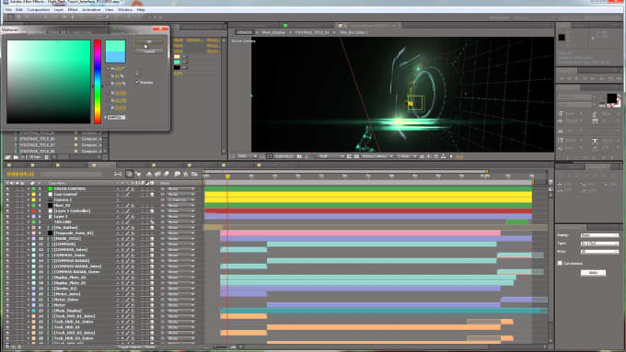This screenshot has width=626, height=352.
Task: Reset exposure icon in viewer footer
Action: [451, 156]
